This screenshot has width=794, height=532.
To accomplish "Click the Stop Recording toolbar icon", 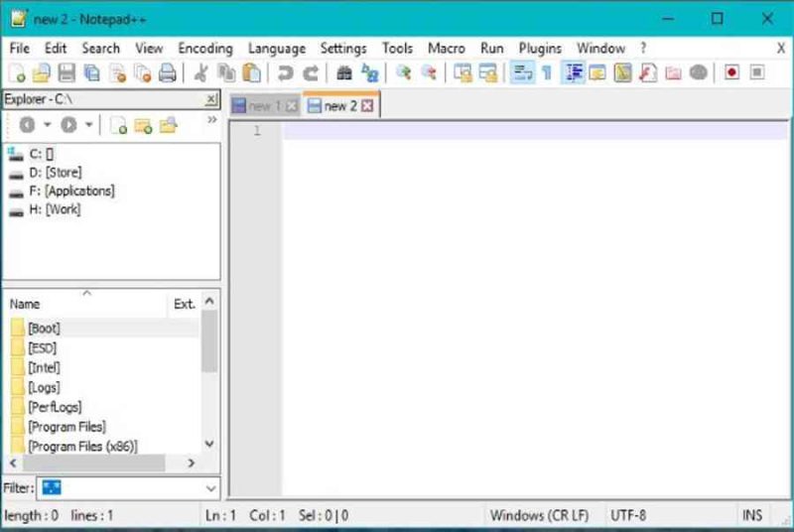I will 757,72.
